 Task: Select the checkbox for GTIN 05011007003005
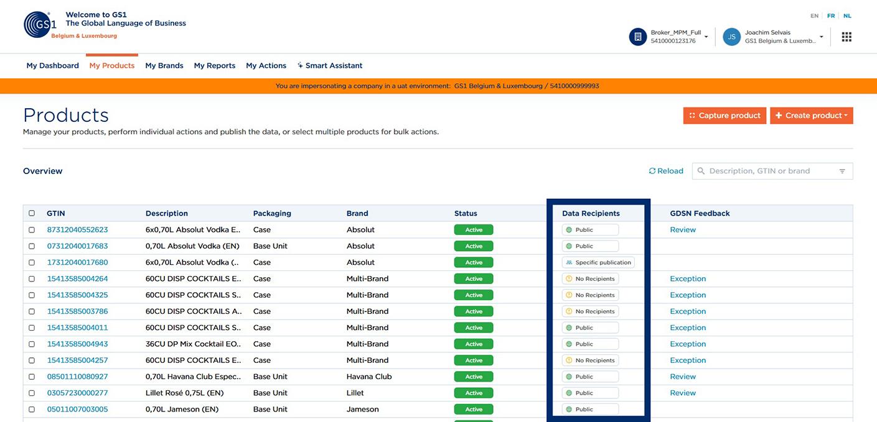[32, 410]
